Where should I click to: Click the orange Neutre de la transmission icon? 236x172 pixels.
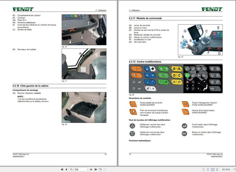(185, 112)
